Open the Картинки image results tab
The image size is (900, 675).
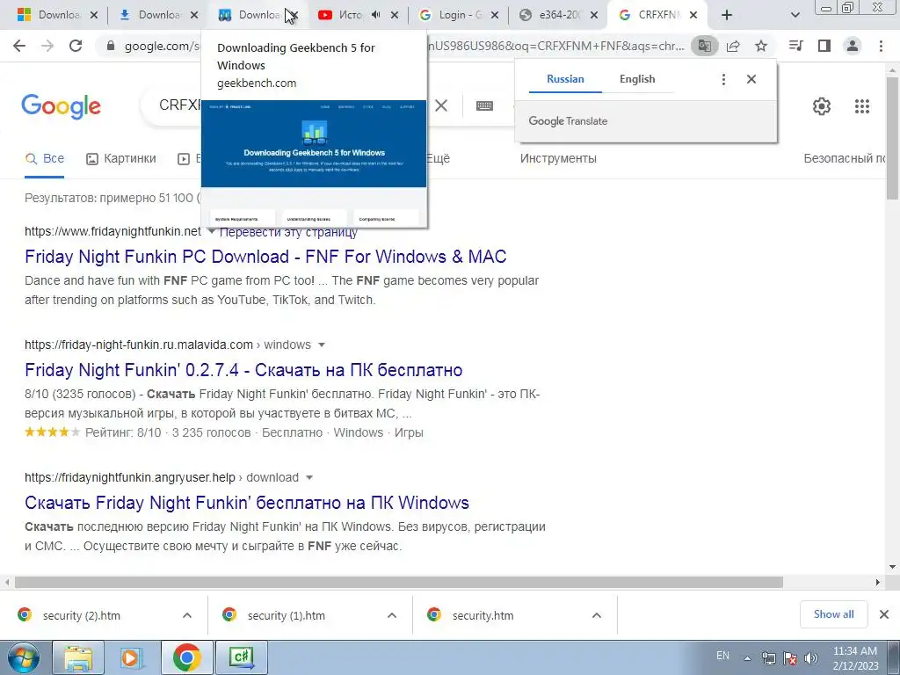[x=120, y=158]
